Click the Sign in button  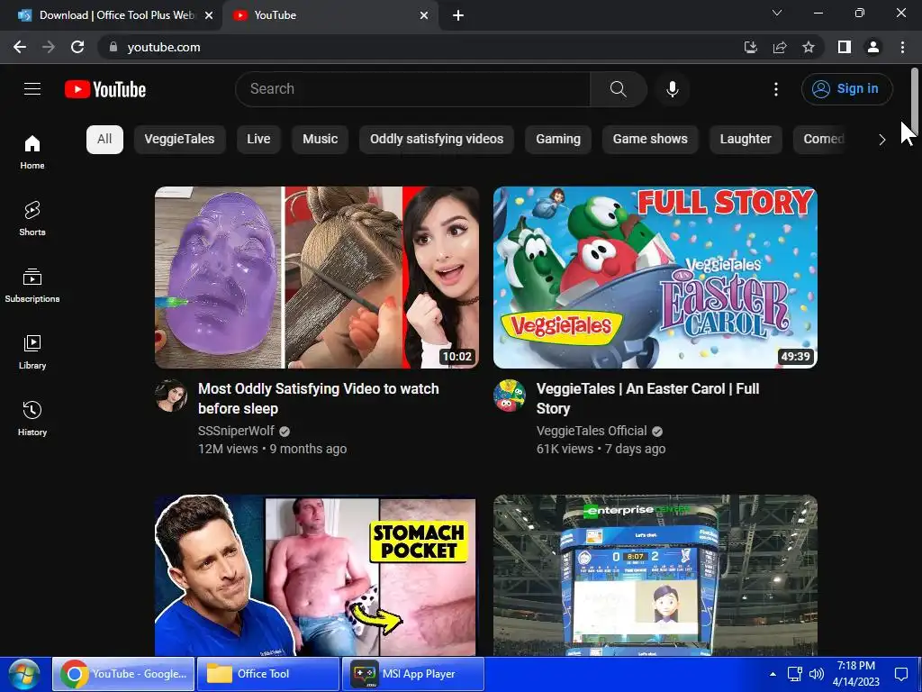coord(846,89)
